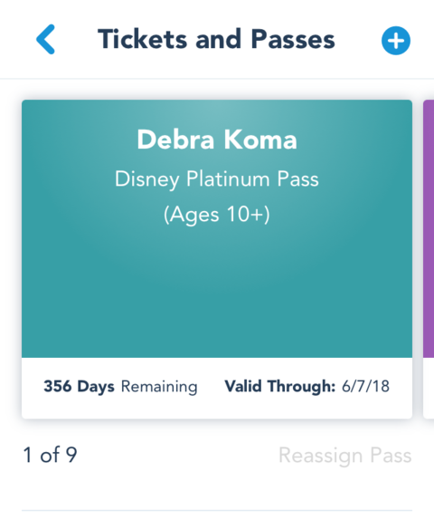Tap the 356 Days Remaining text
434x520 pixels.
point(120,387)
